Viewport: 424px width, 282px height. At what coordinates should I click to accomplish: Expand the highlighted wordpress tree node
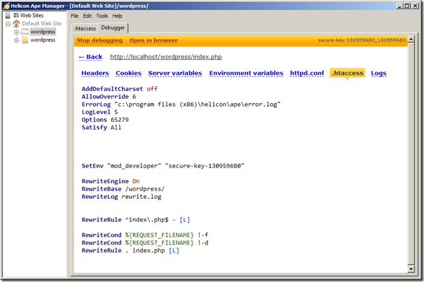click(16, 32)
